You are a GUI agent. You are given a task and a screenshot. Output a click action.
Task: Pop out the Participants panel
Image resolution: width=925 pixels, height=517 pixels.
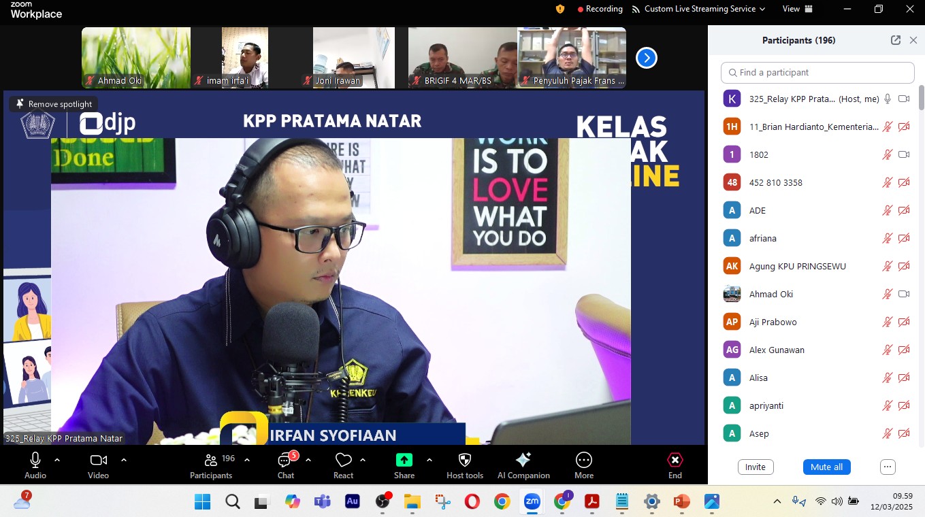click(x=896, y=40)
